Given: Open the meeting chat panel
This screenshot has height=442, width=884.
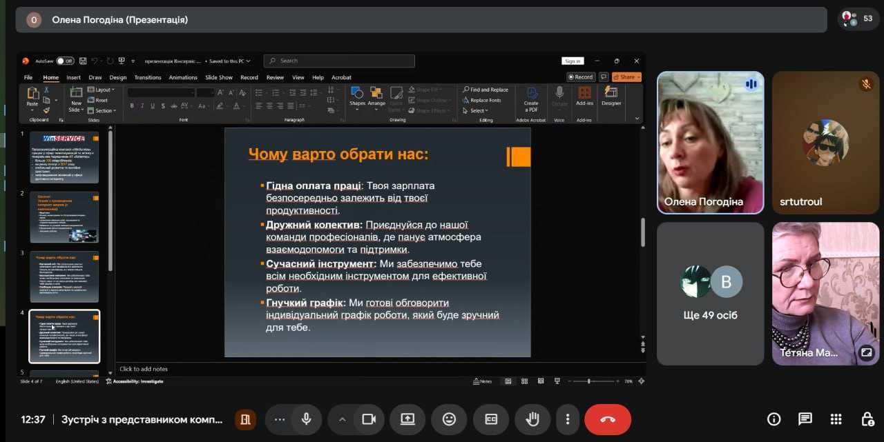Looking at the screenshot, I should 805,419.
